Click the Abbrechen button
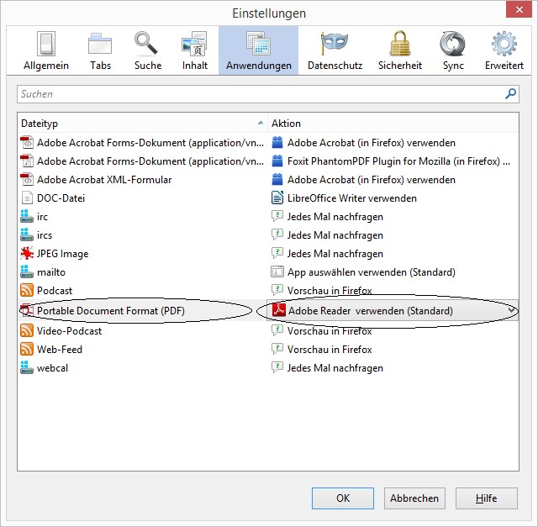The width and height of the screenshot is (538, 527). [x=414, y=498]
